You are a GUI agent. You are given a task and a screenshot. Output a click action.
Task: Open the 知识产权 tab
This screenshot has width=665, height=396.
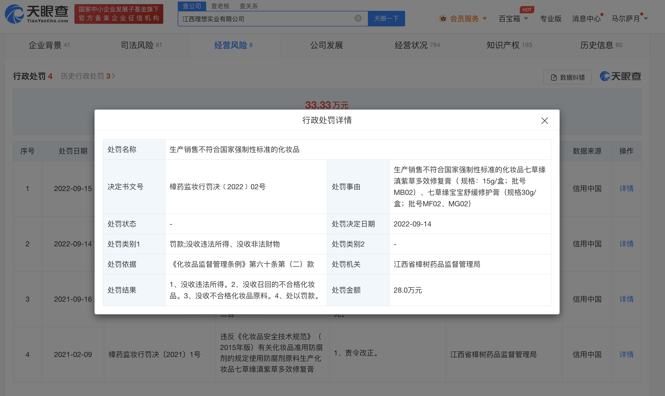point(509,45)
